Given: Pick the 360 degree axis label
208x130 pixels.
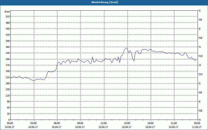Looking at the screenshot, I should tap(8, 47).
